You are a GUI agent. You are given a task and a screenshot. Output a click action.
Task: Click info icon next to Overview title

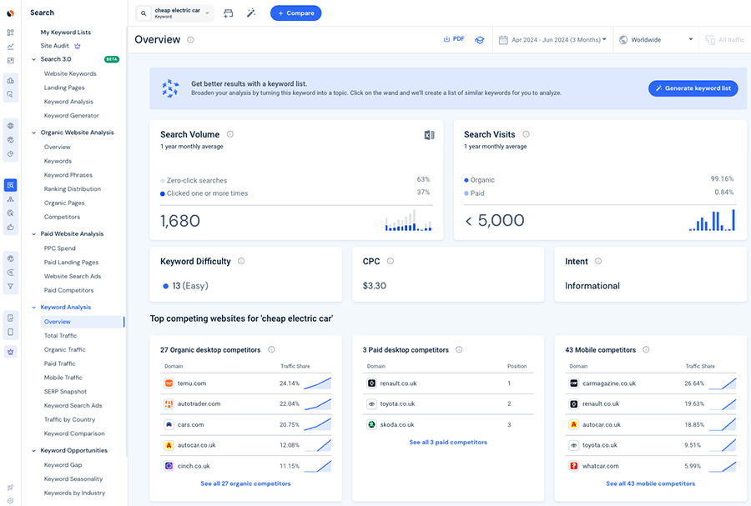(x=190, y=40)
